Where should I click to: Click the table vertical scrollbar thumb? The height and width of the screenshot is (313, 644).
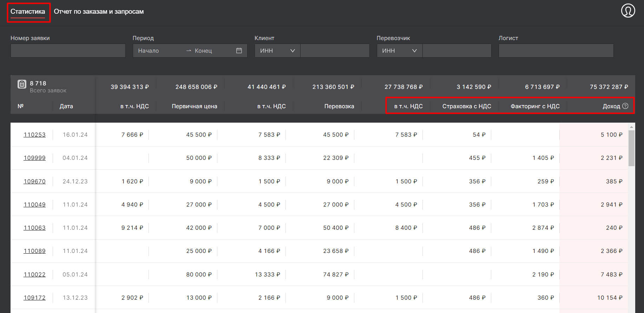(x=631, y=148)
